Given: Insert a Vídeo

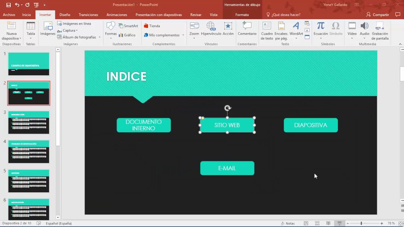Looking at the screenshot, I should 352,31.
